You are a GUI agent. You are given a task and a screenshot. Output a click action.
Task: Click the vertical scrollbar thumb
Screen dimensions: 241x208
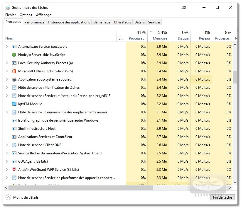pos(235,77)
